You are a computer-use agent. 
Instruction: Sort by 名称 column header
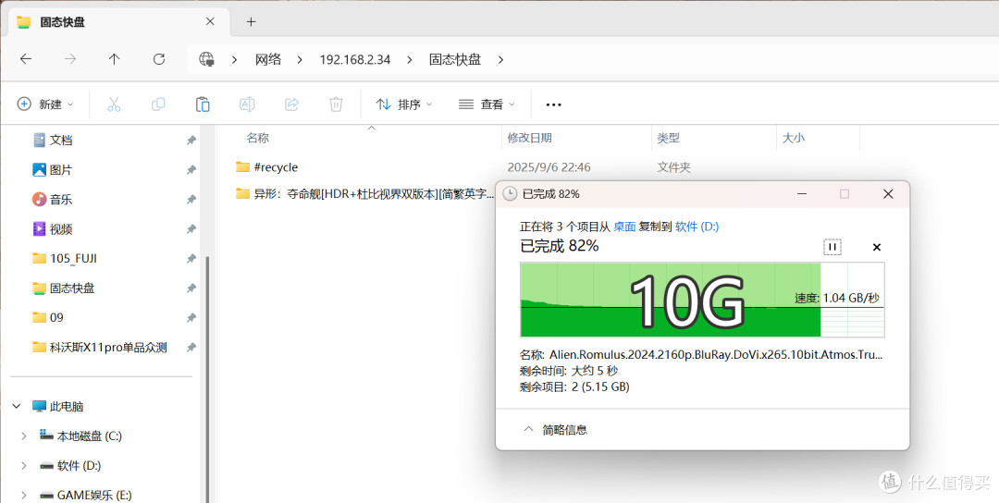[258, 138]
